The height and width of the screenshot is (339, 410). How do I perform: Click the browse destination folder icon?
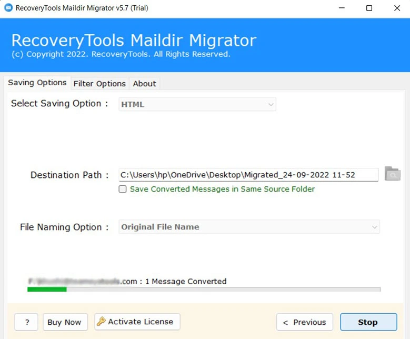pyautogui.click(x=393, y=174)
